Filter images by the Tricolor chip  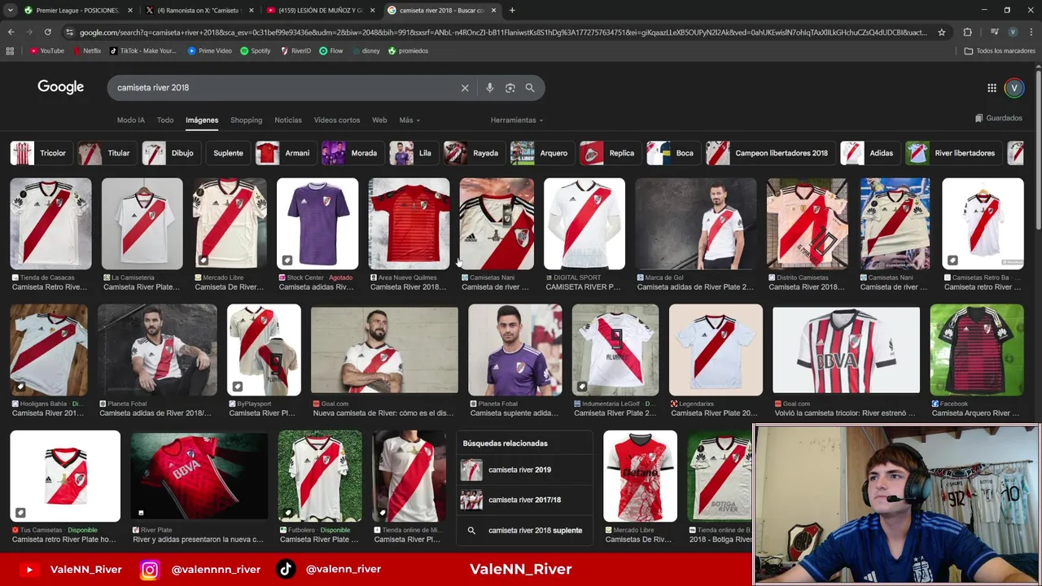[40, 153]
